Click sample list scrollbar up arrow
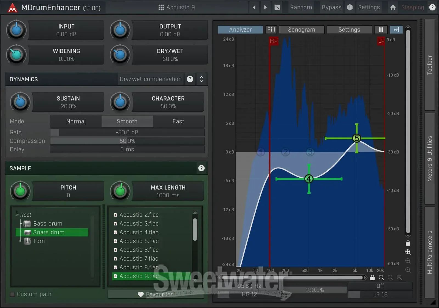 (x=195, y=213)
